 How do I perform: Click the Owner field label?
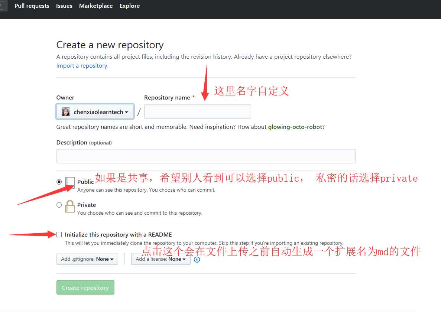(x=65, y=98)
